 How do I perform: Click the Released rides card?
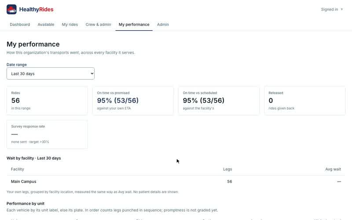[x=304, y=101]
